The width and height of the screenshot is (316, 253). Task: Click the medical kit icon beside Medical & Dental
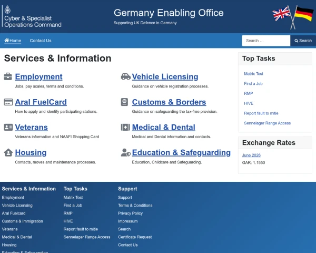point(125,127)
